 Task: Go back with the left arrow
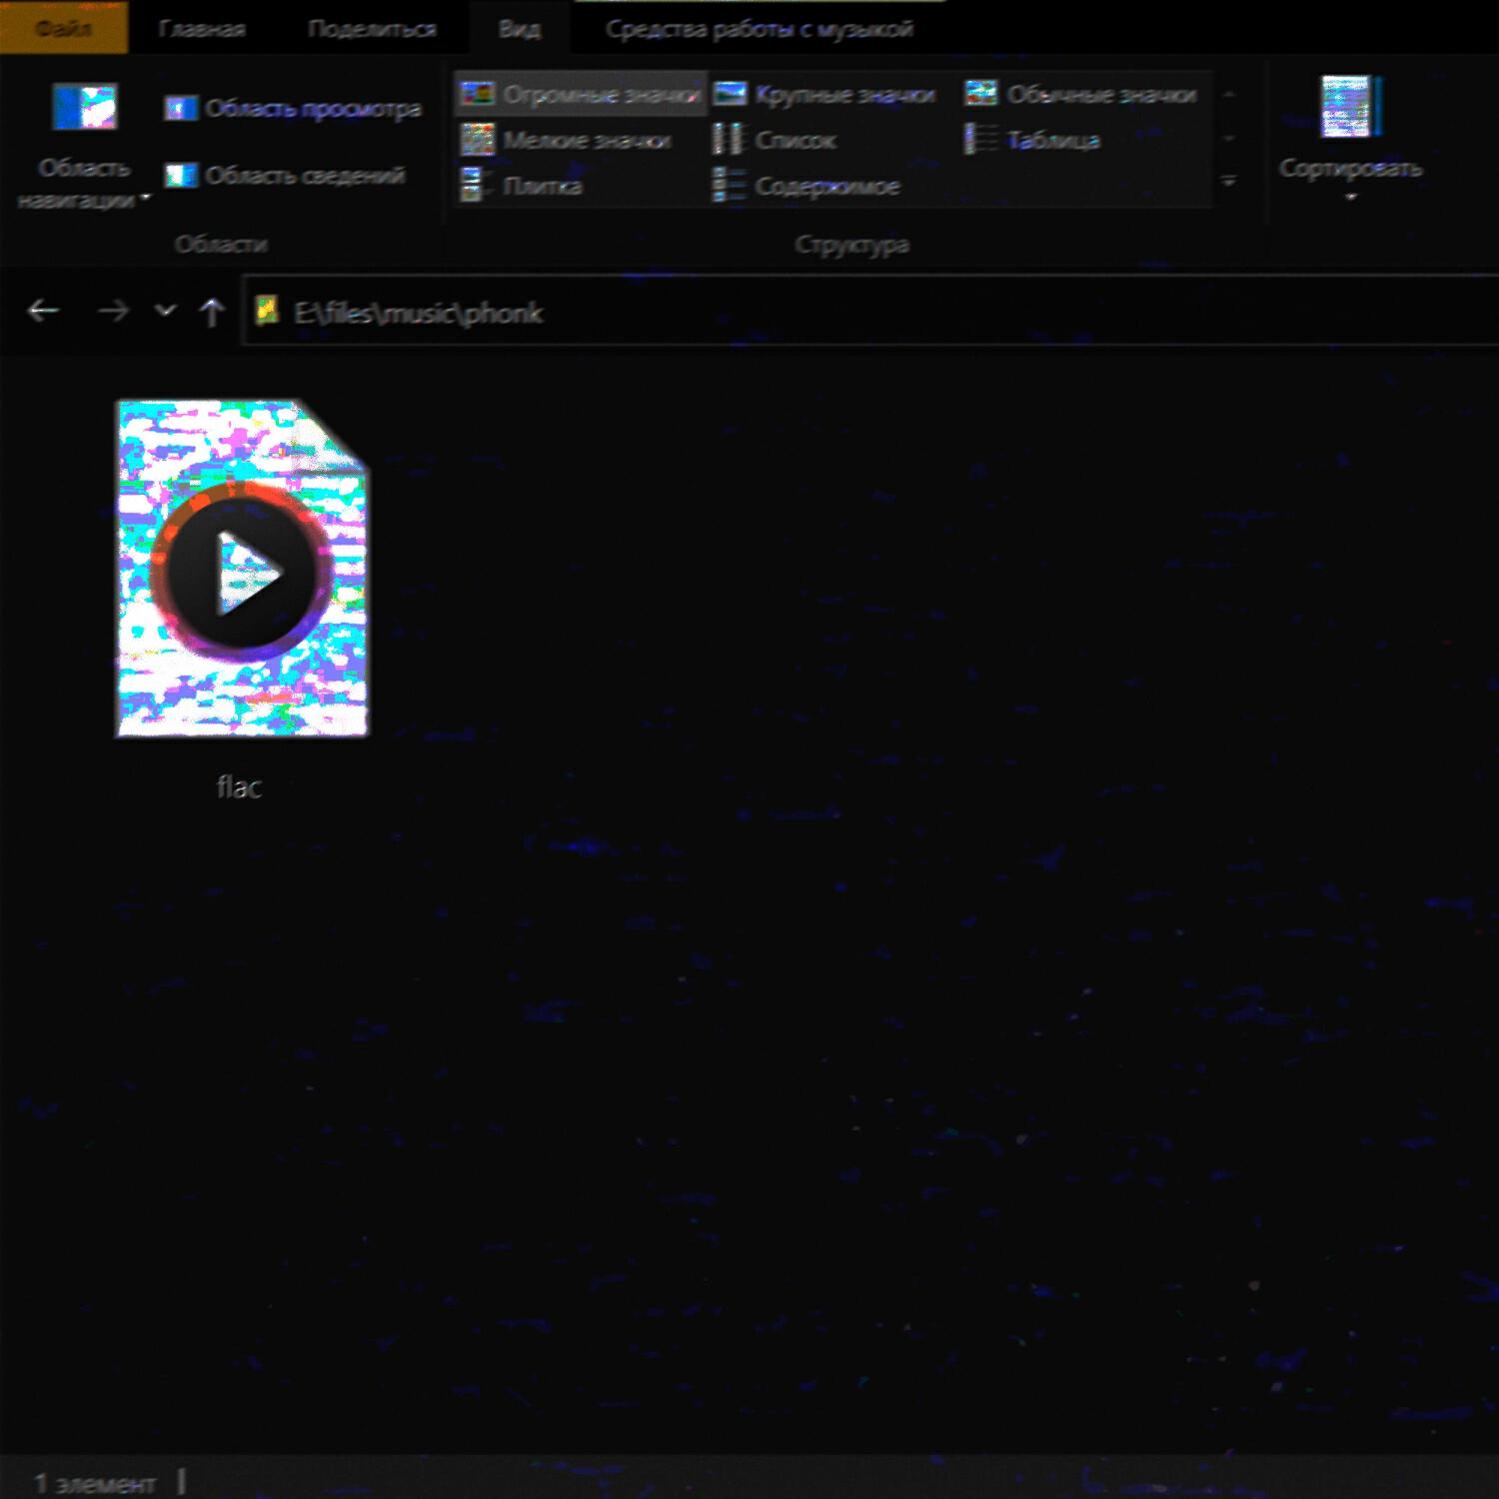[43, 312]
